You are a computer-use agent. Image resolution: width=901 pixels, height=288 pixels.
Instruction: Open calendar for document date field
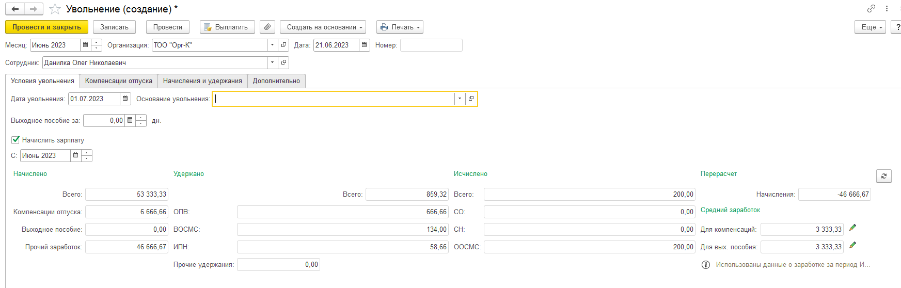point(364,45)
